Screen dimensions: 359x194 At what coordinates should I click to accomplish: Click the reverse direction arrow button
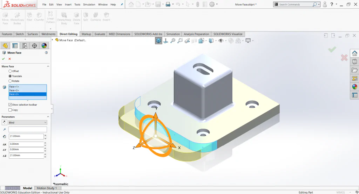tap(4, 123)
